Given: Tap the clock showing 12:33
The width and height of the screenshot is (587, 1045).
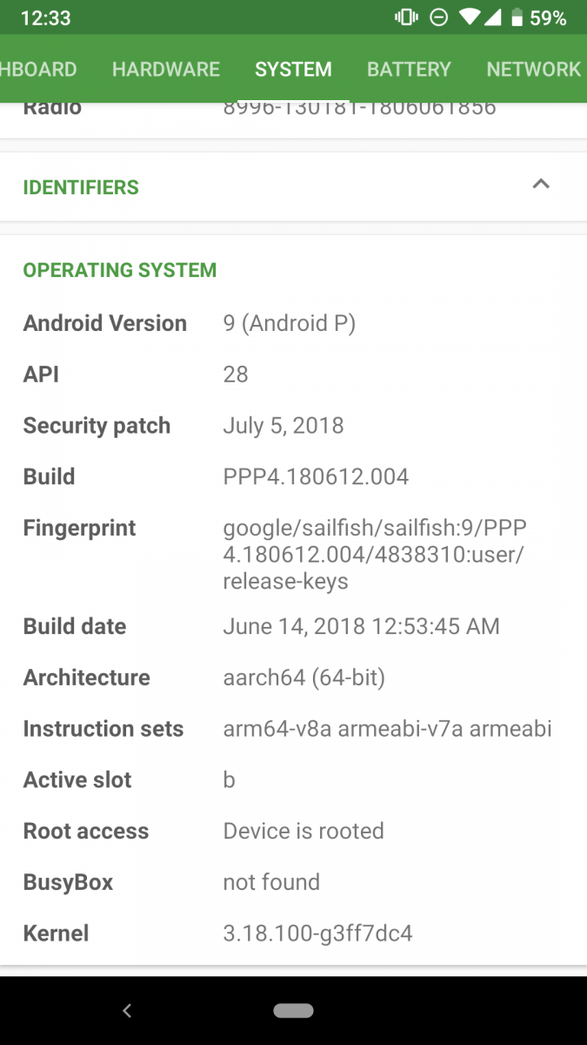Looking at the screenshot, I should [x=44, y=17].
